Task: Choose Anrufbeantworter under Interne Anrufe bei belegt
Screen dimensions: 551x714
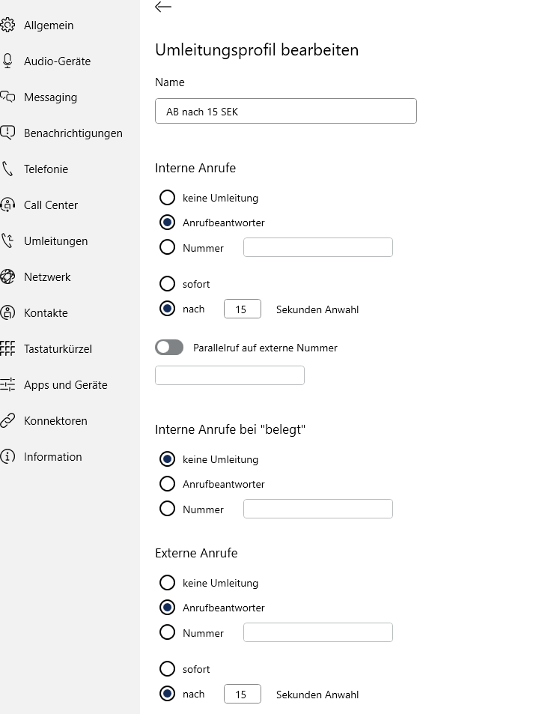Action: [167, 483]
